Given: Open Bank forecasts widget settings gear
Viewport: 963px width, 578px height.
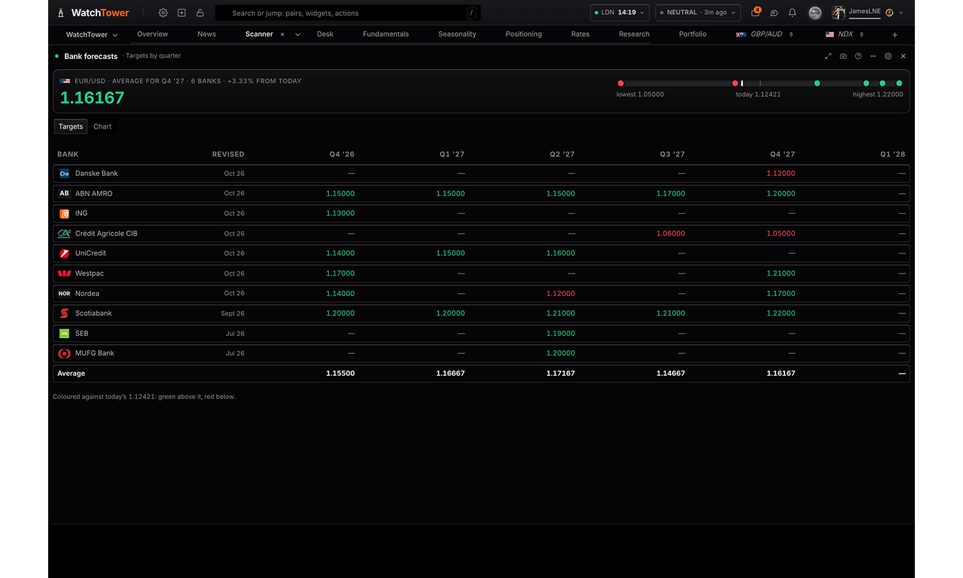Looking at the screenshot, I should pos(889,57).
